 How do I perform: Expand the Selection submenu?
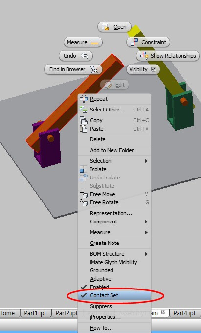pyautogui.click(x=114, y=161)
